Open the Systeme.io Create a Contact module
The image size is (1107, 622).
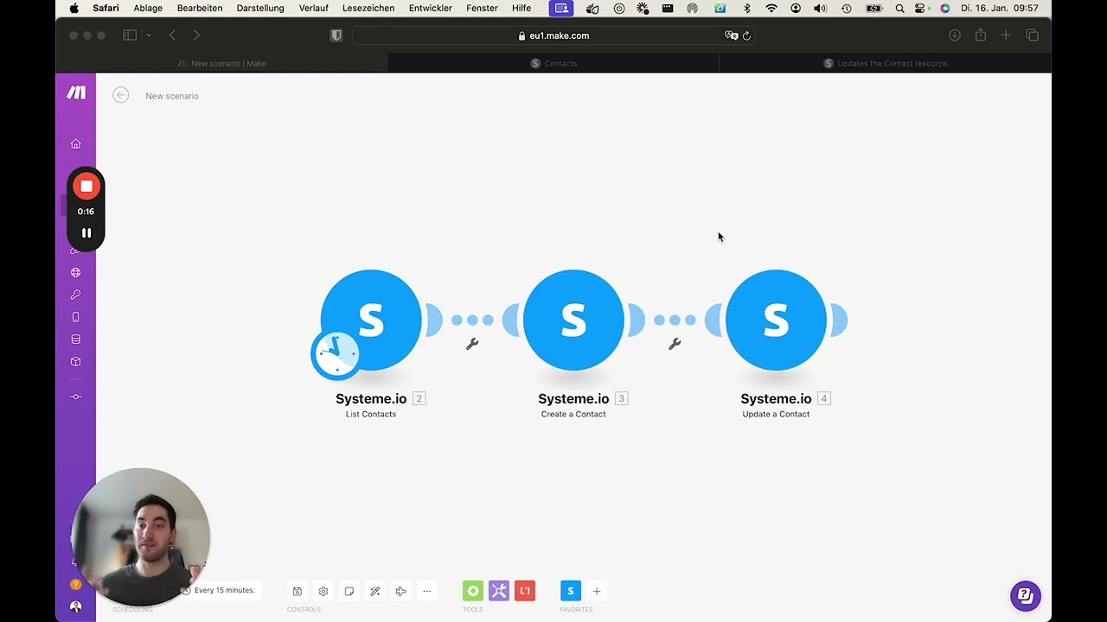[x=573, y=320]
